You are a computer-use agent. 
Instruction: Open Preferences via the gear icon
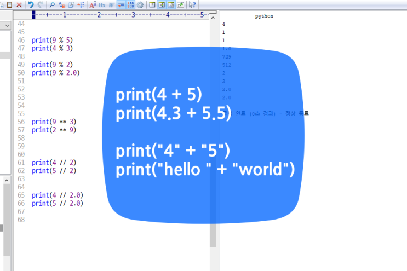coord(140,4)
